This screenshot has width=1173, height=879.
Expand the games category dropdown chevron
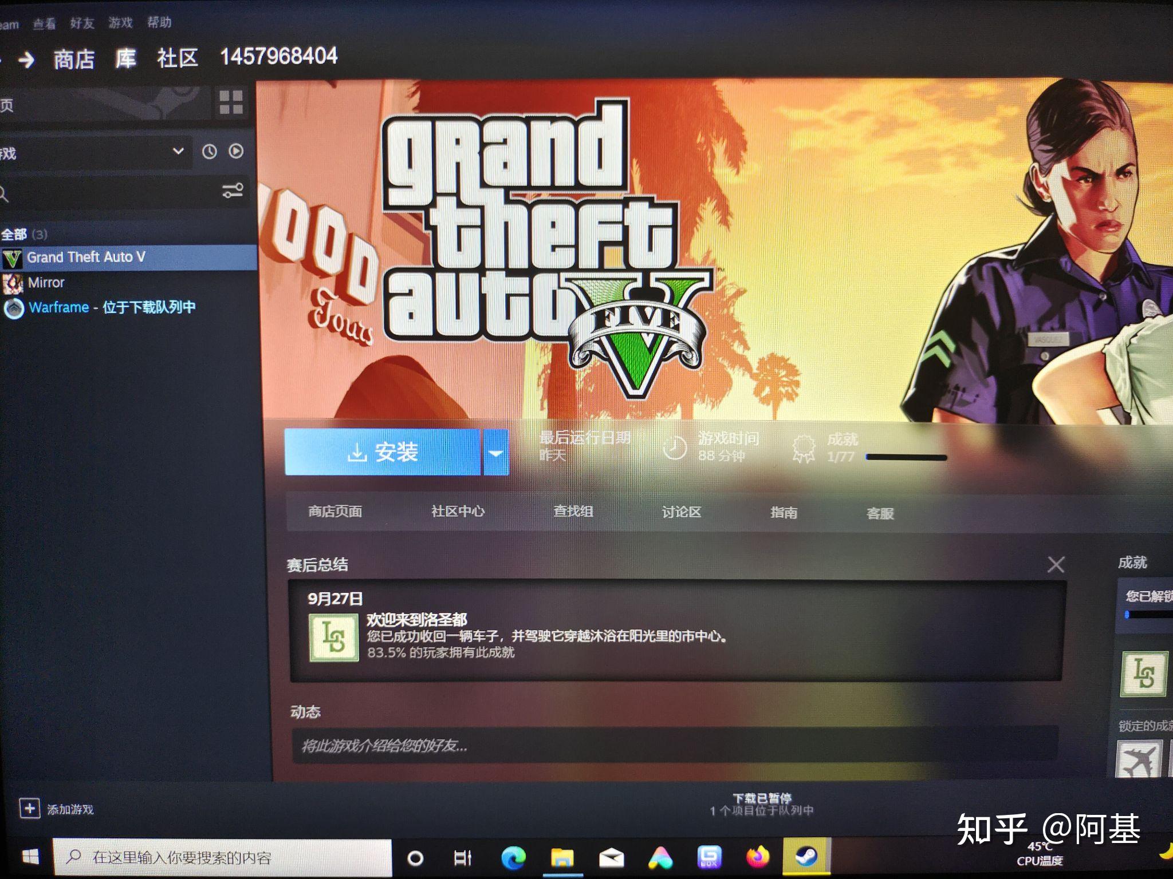tap(178, 151)
